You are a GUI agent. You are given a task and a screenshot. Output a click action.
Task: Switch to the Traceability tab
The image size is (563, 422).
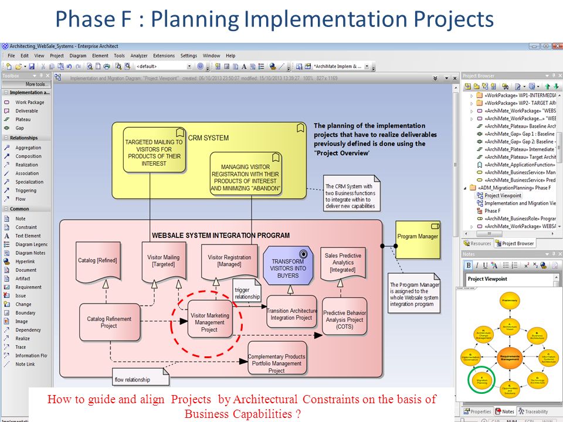click(534, 411)
